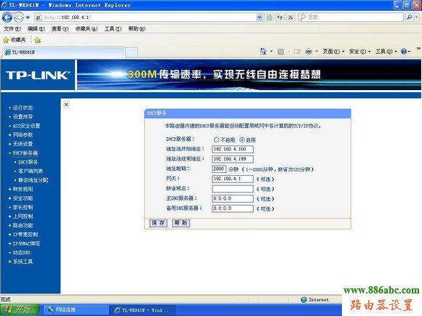
Task: Click the compatibility view page icon
Action: [x=269, y=17]
